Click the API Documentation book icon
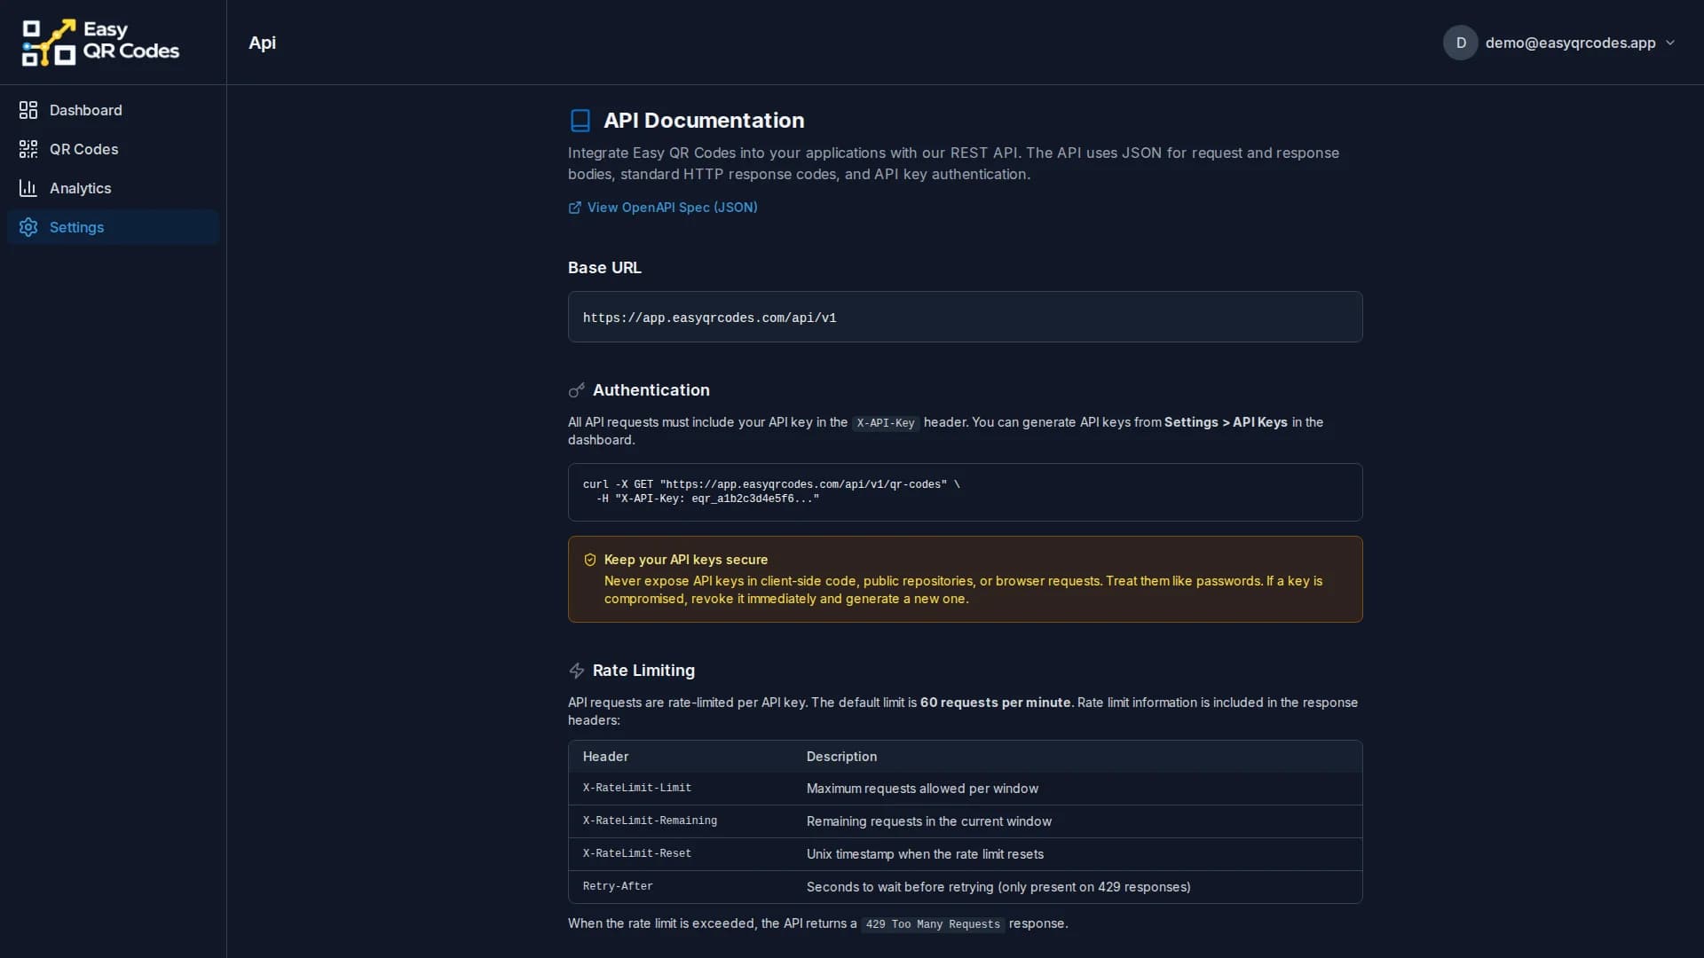Screen dimensions: 1704x958 tap(580, 121)
